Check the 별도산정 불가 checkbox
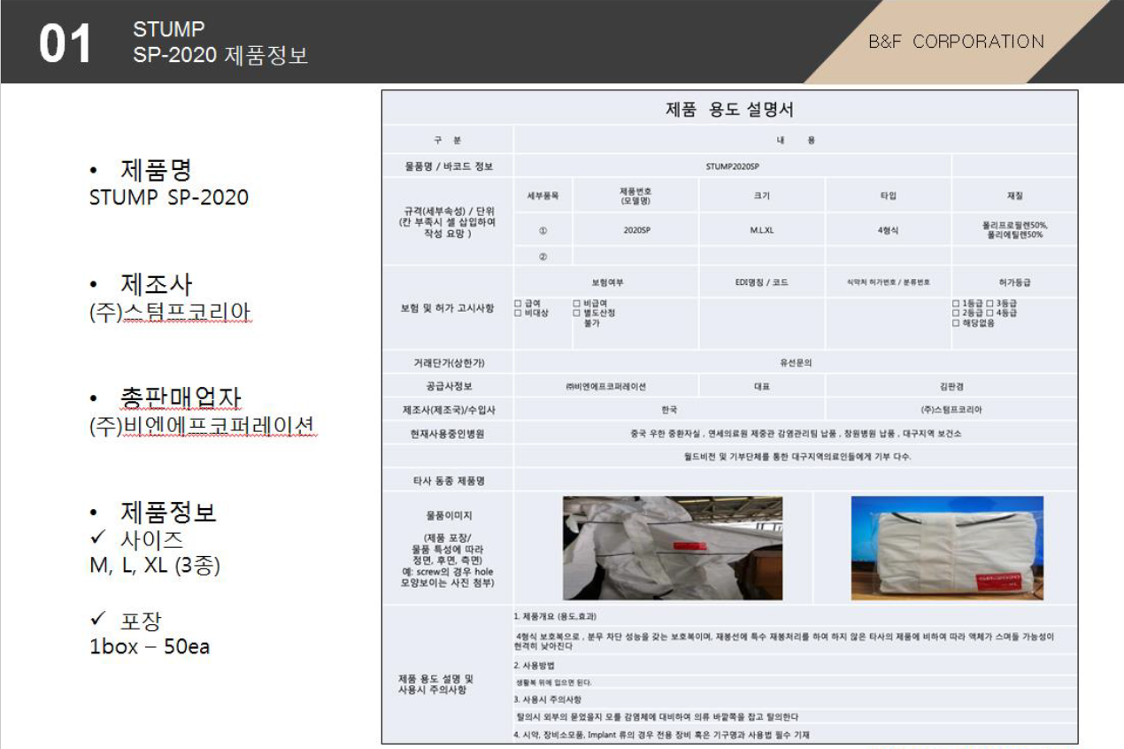 [x=576, y=313]
